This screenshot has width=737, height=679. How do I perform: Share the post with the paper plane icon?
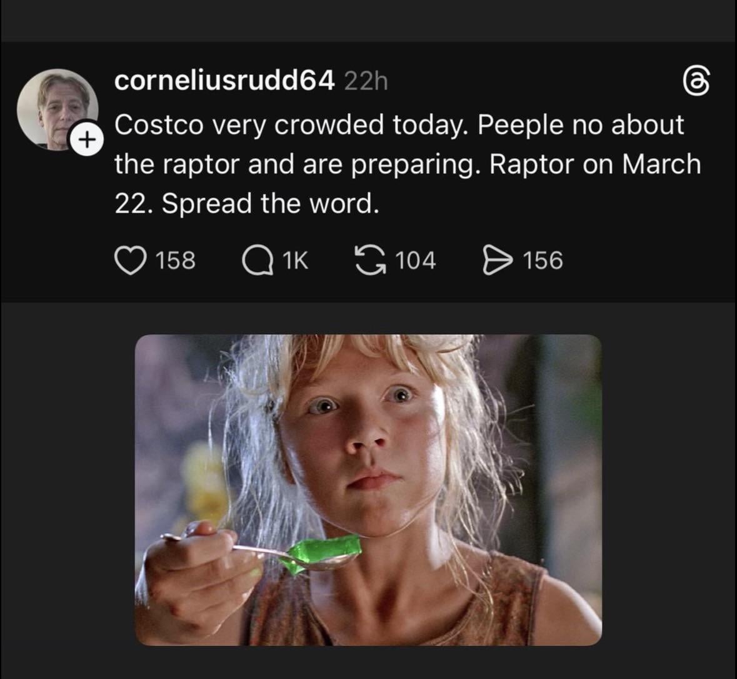[x=498, y=260]
